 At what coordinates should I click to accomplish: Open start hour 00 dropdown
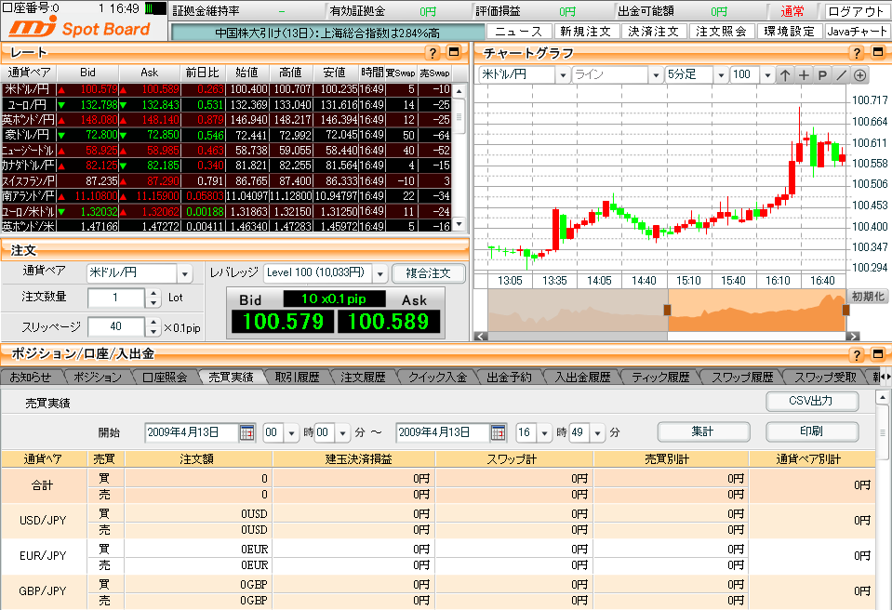(291, 433)
